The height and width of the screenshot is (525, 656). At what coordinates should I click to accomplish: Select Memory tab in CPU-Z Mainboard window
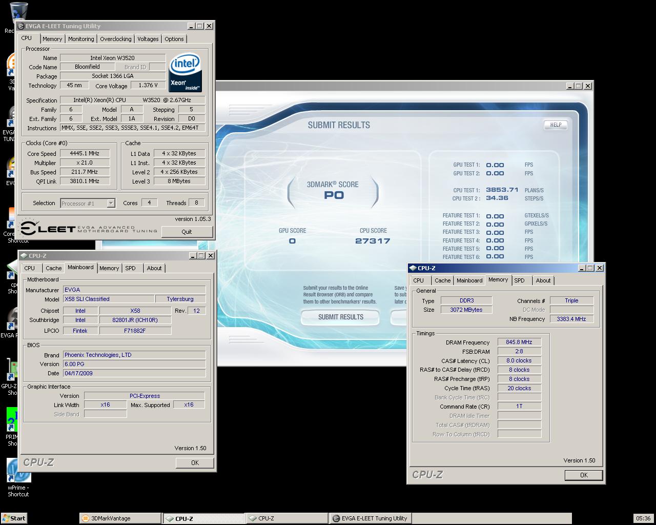tap(109, 268)
